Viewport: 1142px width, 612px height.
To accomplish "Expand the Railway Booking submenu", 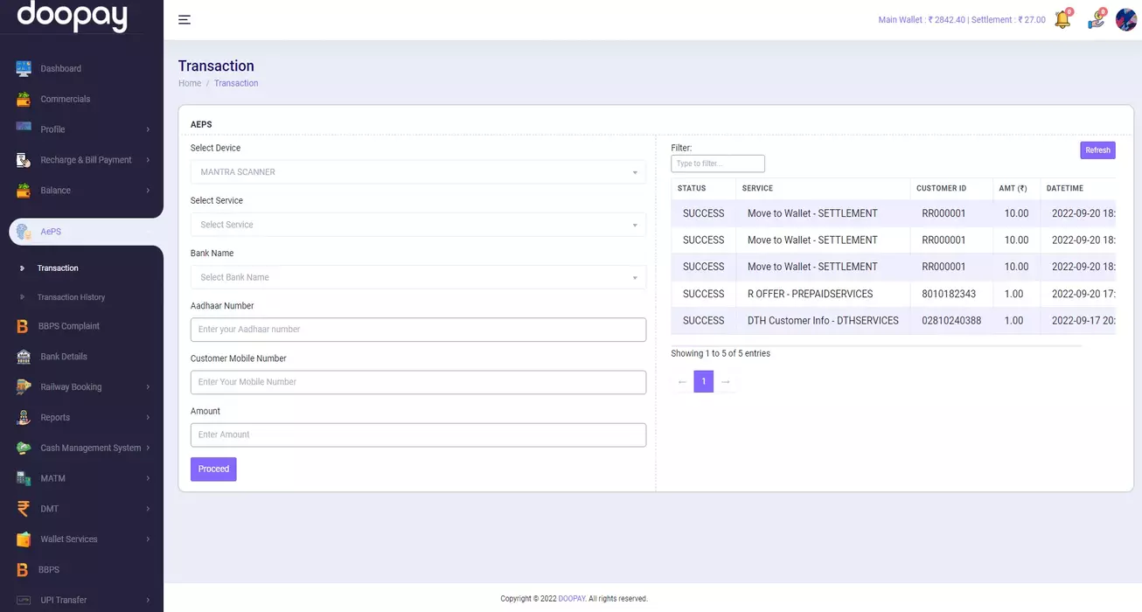I will (82, 387).
